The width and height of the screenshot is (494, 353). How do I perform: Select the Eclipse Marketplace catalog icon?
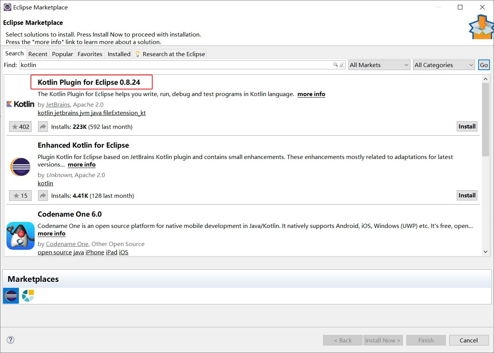11,296
